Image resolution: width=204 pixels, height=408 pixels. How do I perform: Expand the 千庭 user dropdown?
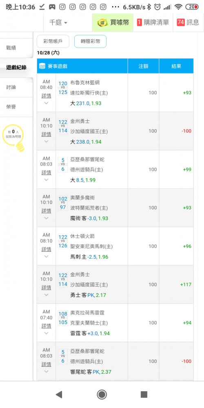(x=58, y=22)
